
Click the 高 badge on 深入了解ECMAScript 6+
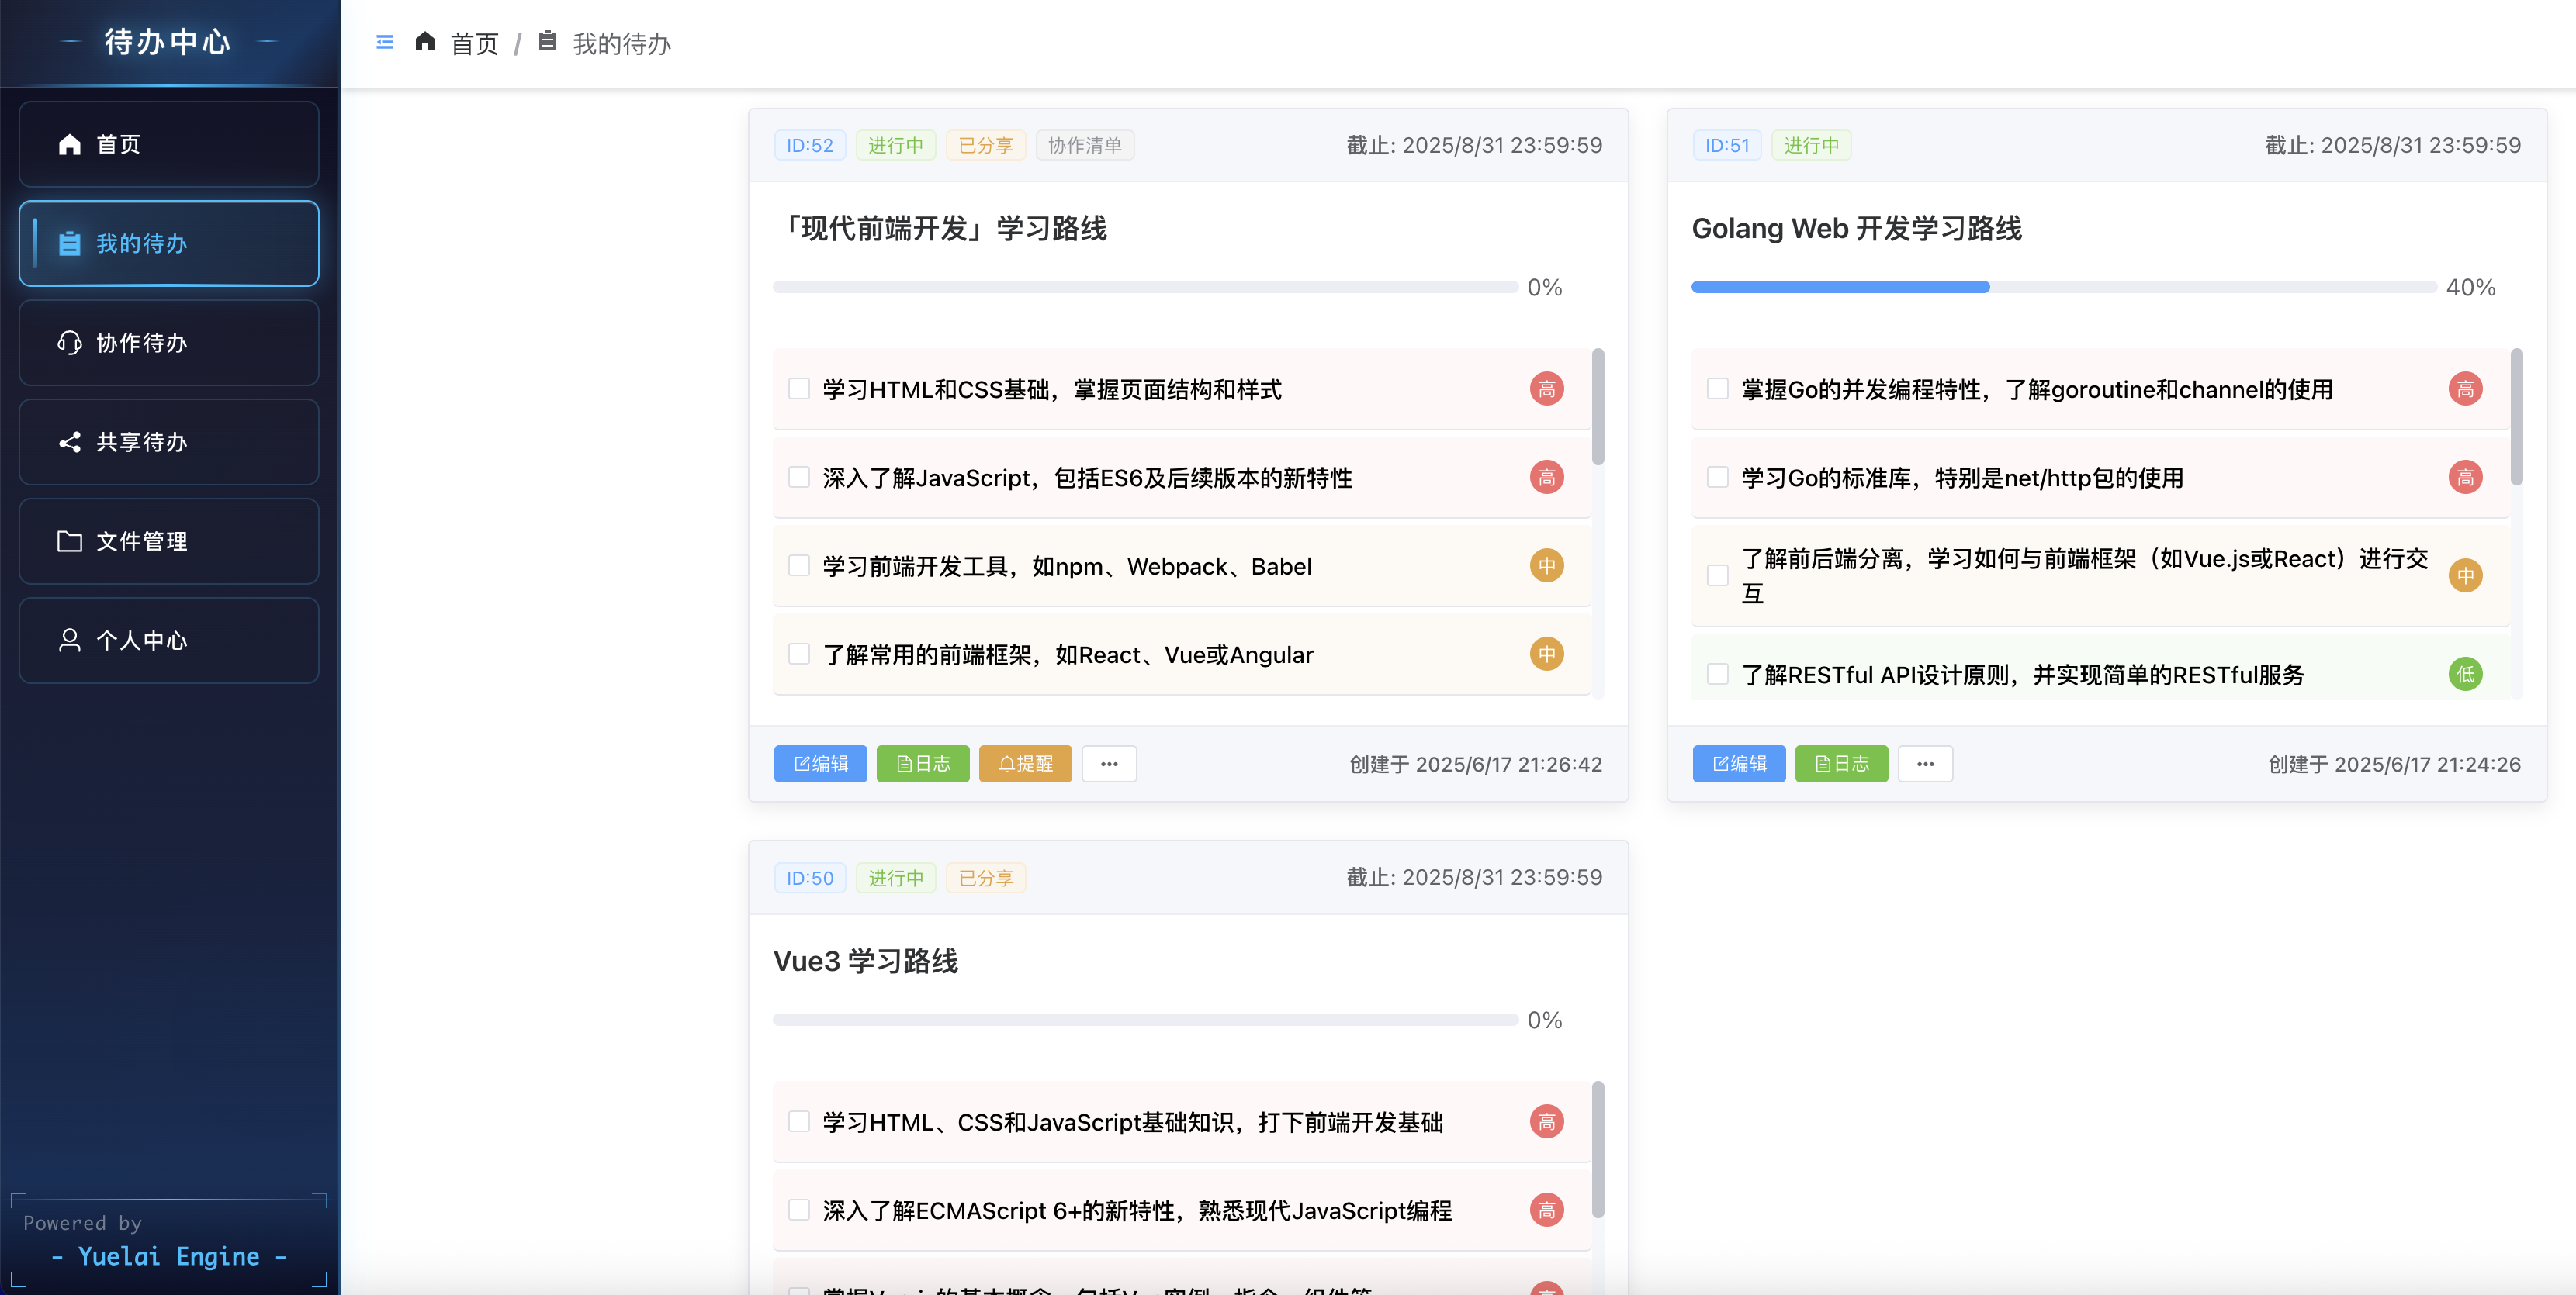1546,1210
